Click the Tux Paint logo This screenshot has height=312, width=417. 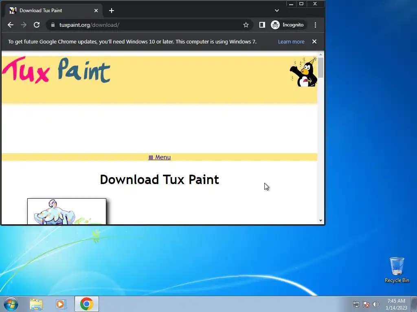coord(56,70)
